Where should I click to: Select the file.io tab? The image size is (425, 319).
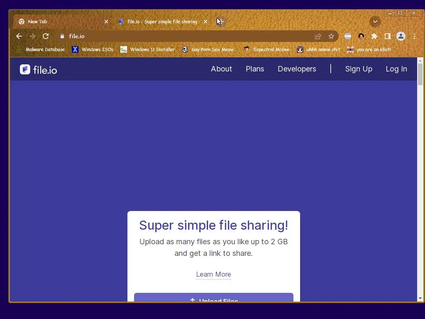click(x=162, y=22)
